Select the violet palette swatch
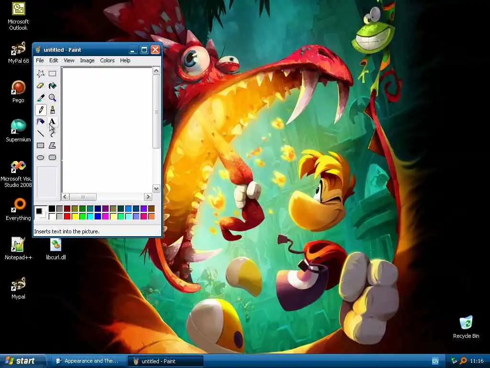Image resolution: width=490 pixels, height=368 pixels. tap(144, 208)
